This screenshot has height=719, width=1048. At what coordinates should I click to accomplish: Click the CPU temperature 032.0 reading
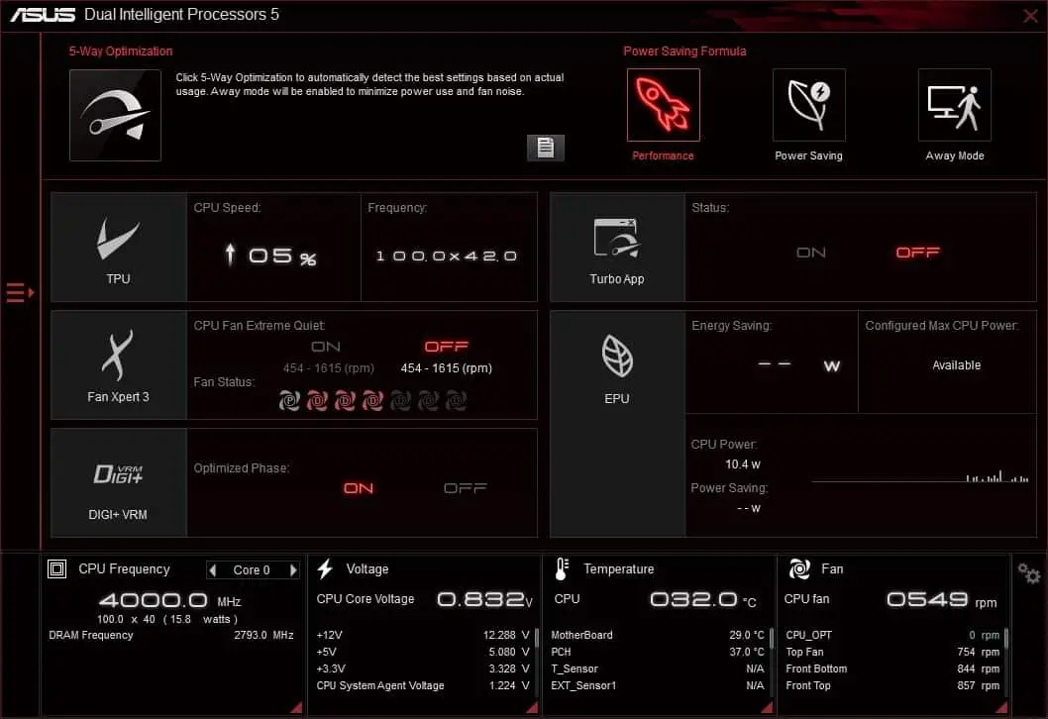pos(702,599)
